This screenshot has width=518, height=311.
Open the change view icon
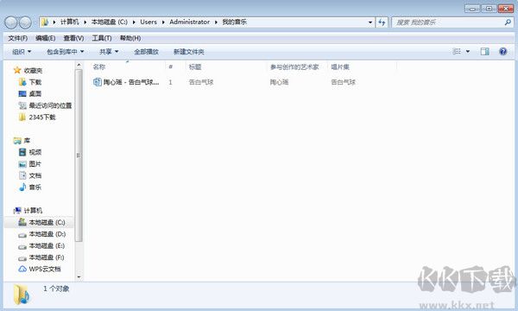(457, 51)
